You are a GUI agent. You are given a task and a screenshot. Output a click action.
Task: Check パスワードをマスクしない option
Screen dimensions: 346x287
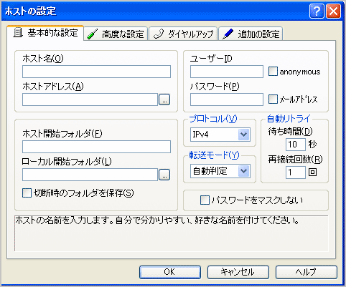[x=205, y=200]
